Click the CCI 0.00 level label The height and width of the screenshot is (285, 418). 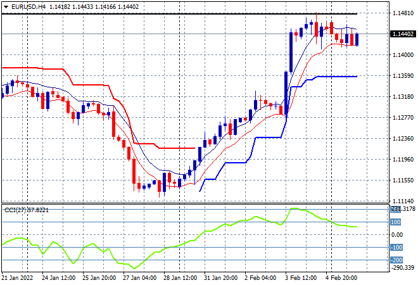pos(397,235)
